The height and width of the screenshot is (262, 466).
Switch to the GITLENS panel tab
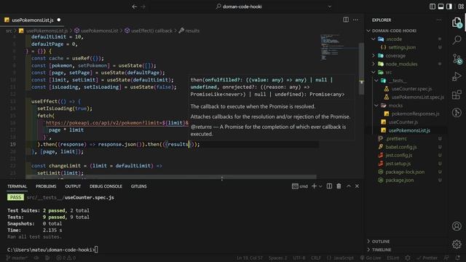139,186
